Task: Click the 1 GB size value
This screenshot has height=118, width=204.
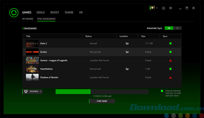Action: [147, 69]
